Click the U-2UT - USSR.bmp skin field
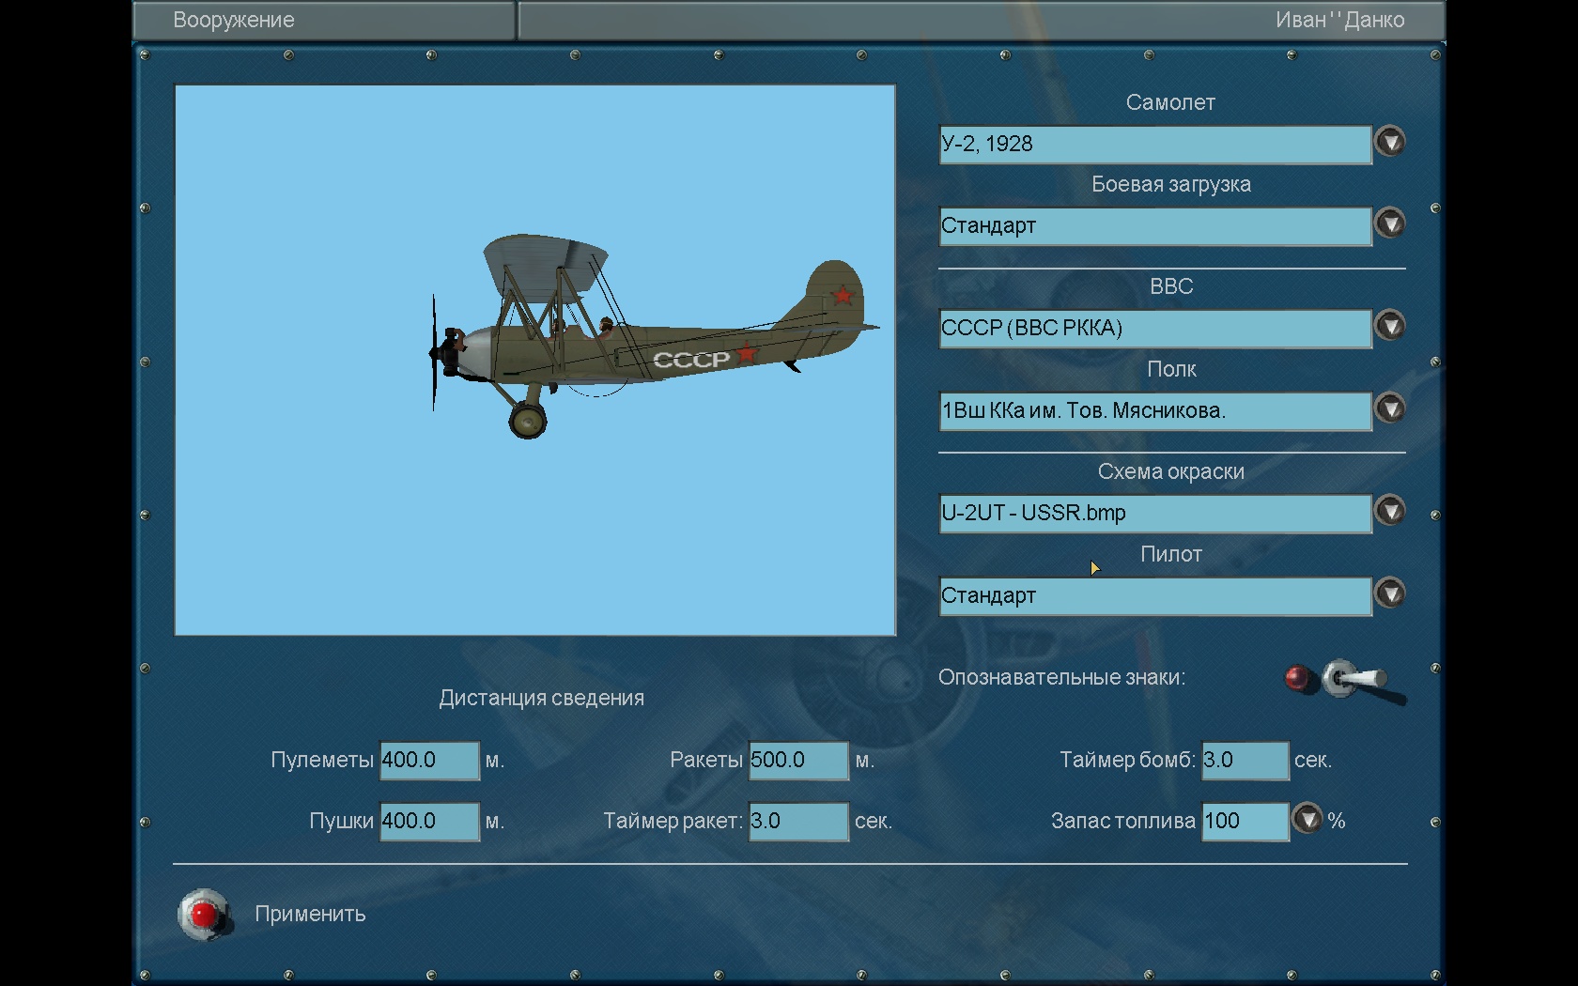 click(x=1155, y=514)
